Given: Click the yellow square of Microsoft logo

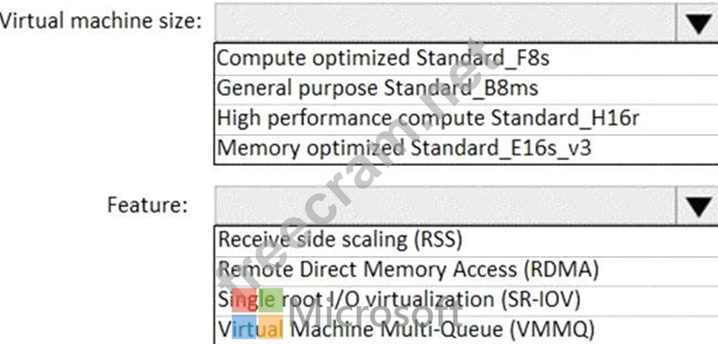Looking at the screenshot, I should click(270, 327).
